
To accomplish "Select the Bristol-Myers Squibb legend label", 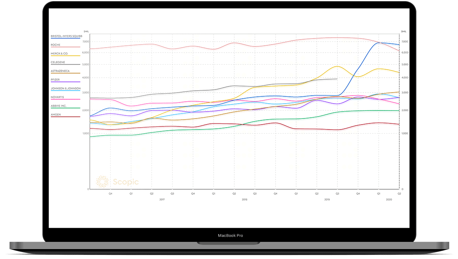I will (x=66, y=36).
